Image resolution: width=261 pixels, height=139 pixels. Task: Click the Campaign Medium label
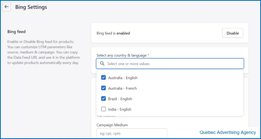click(x=112, y=125)
